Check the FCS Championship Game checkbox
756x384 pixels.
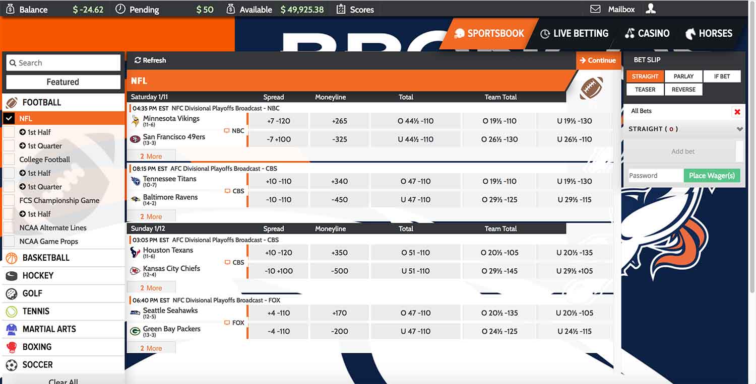pos(9,200)
